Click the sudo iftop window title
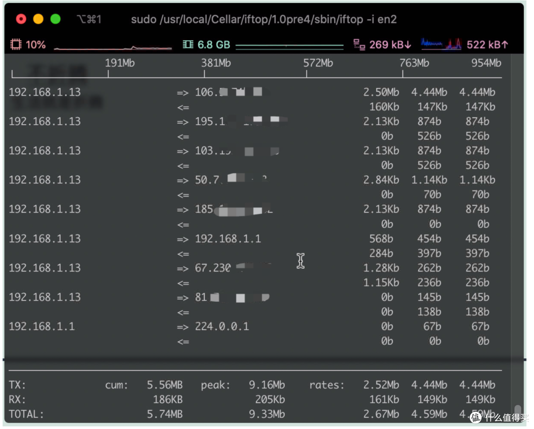The height and width of the screenshot is (429, 534). [264, 19]
